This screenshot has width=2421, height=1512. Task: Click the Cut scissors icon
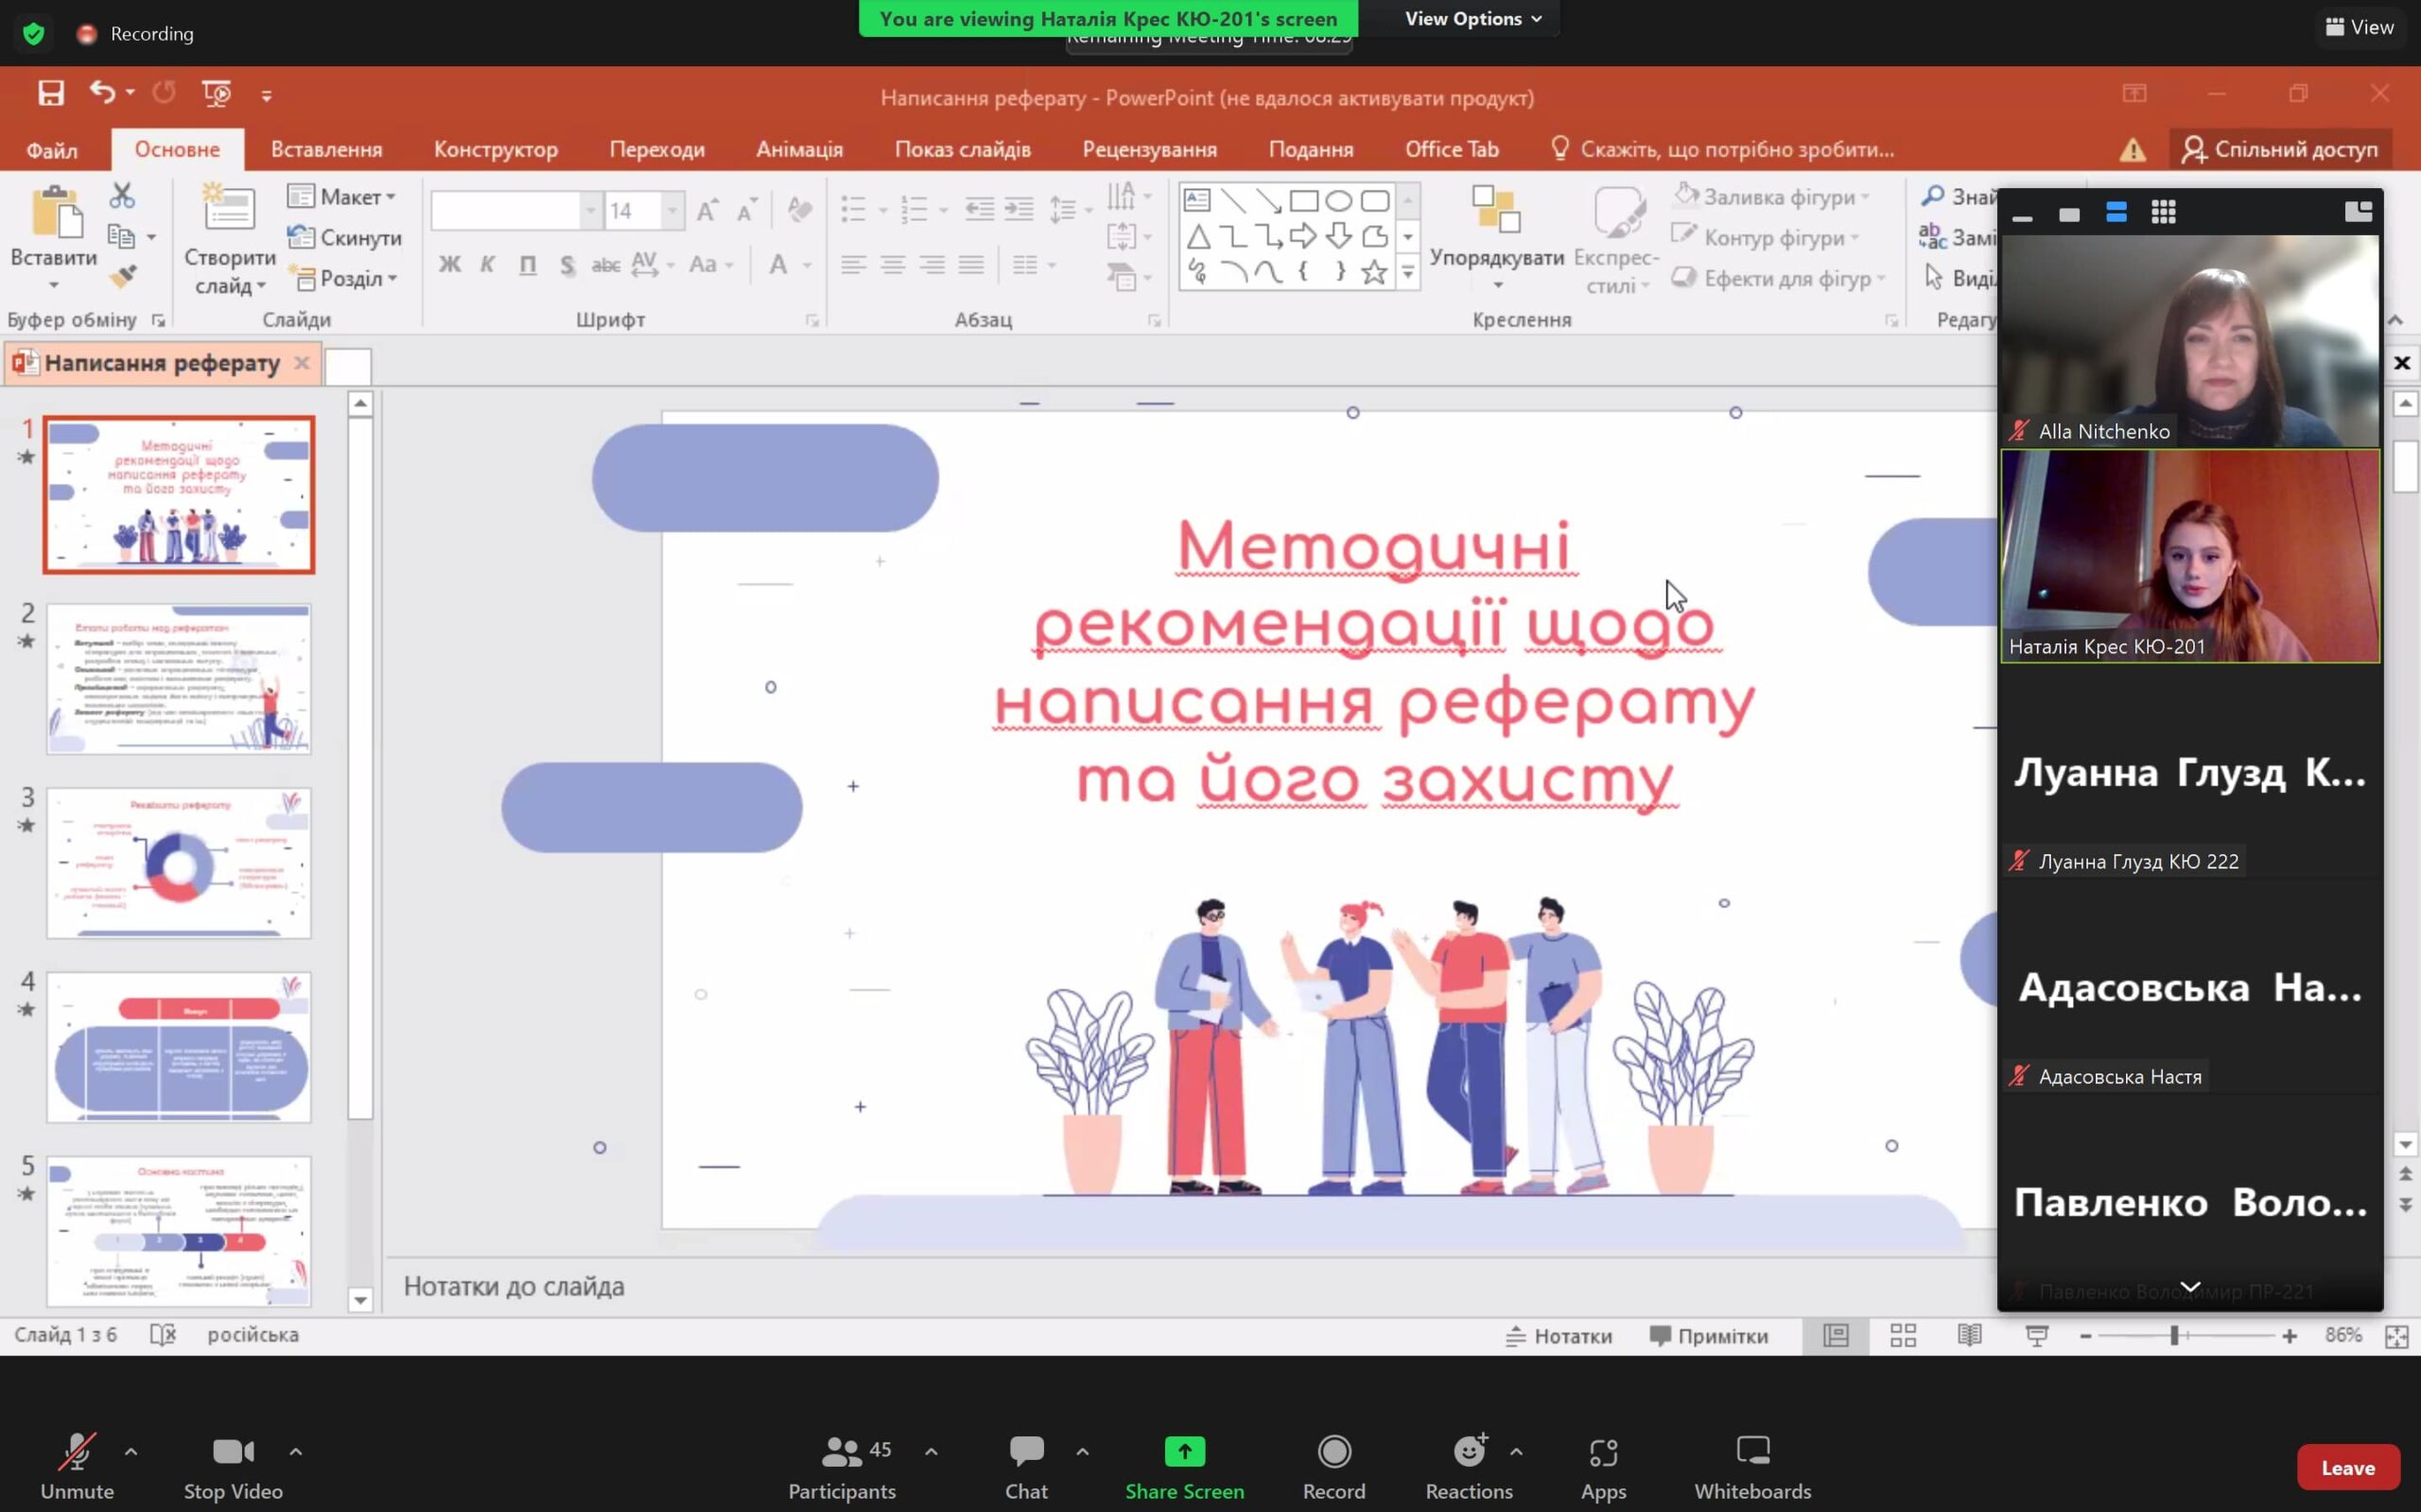122,196
